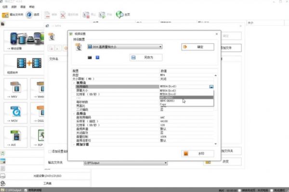Choose the -> MKV conversion icon

point(15,89)
